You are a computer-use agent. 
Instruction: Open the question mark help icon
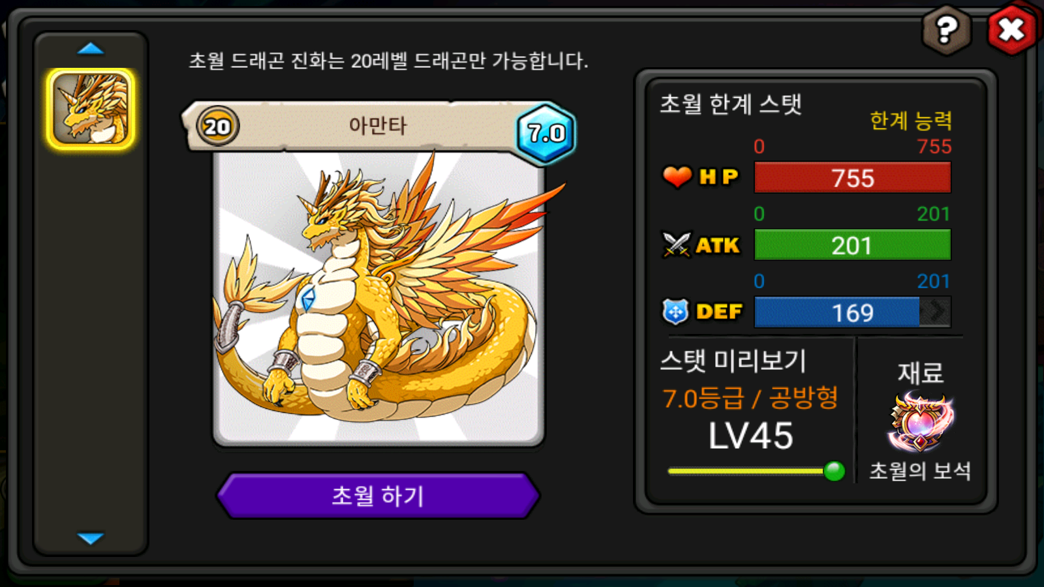[946, 30]
